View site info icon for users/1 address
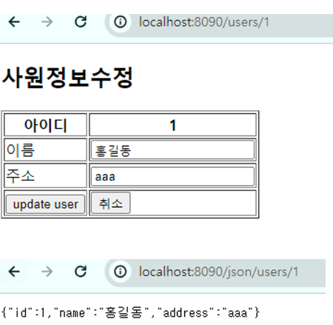 (121, 21)
